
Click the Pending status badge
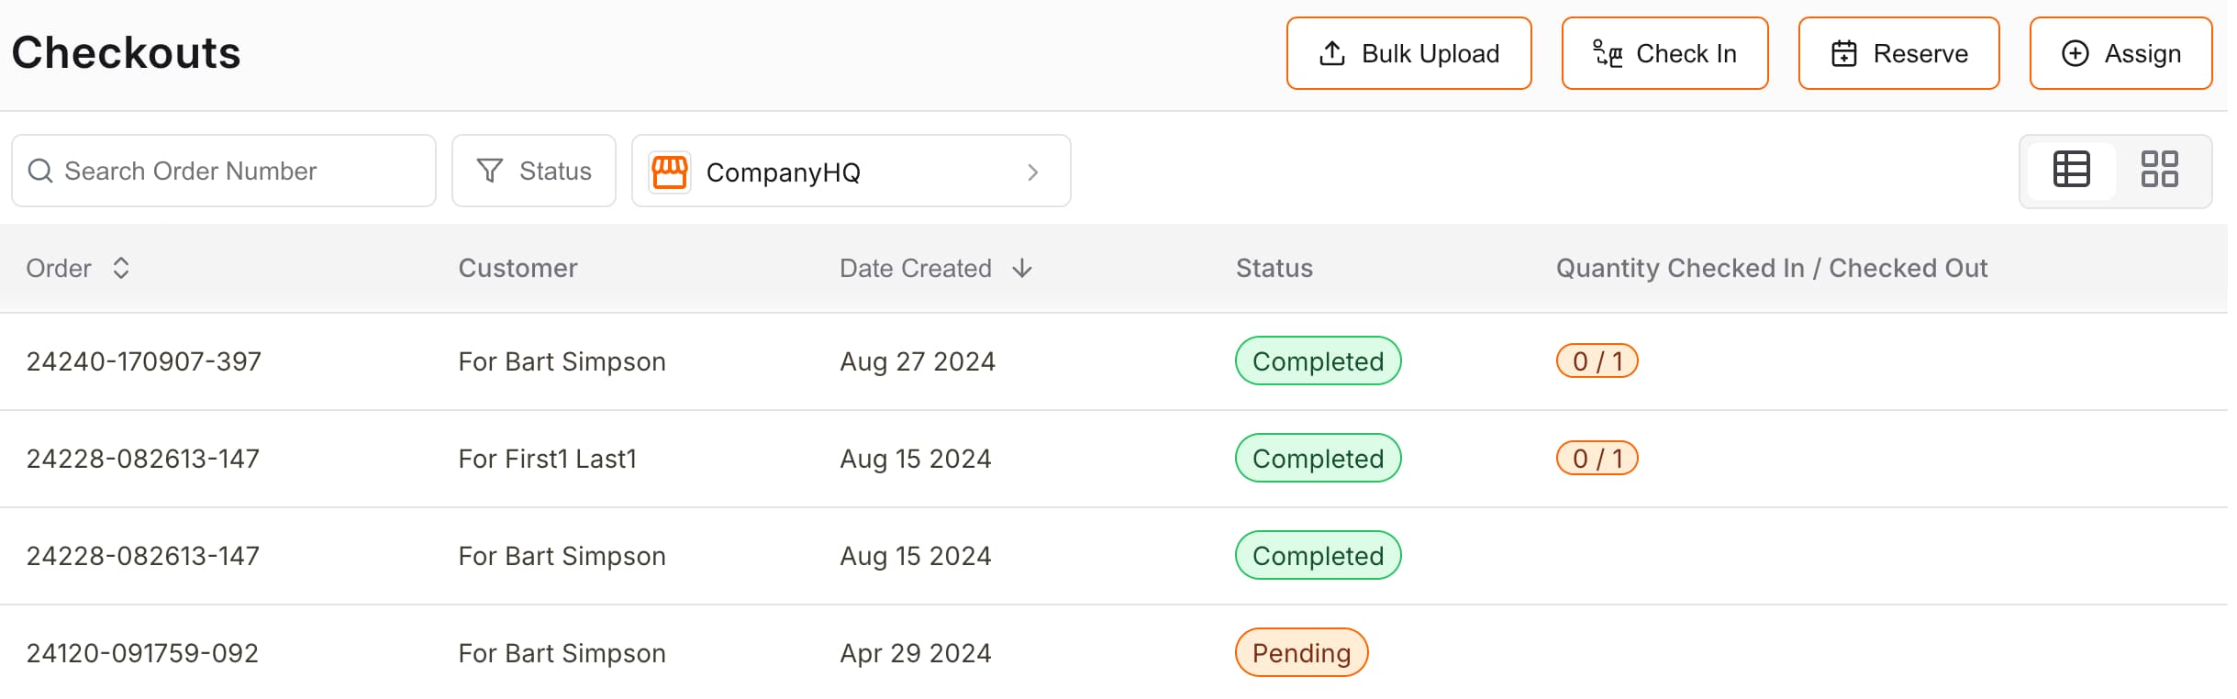click(x=1301, y=653)
